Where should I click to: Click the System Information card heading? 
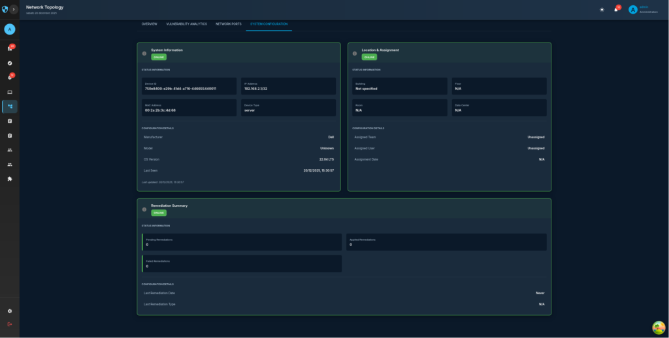coord(167,50)
